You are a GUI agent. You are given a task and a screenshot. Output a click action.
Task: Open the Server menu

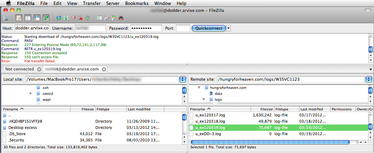[113, 3]
